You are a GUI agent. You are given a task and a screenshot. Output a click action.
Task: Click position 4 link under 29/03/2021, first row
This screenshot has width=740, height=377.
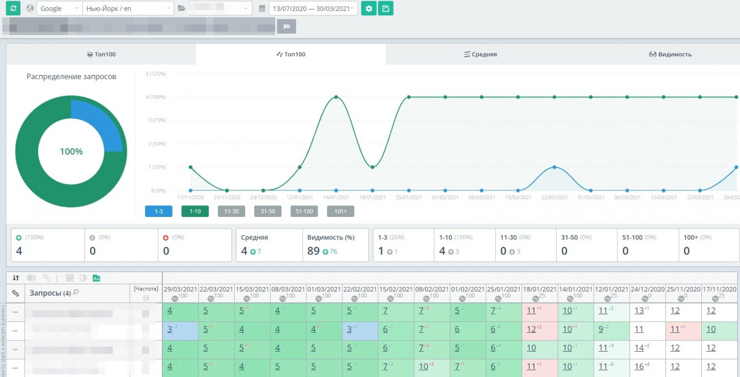[170, 311]
